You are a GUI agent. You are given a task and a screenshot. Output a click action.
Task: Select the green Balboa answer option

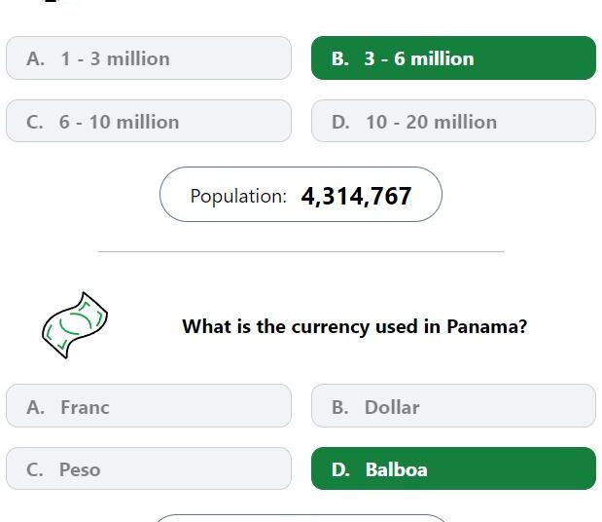click(x=453, y=468)
